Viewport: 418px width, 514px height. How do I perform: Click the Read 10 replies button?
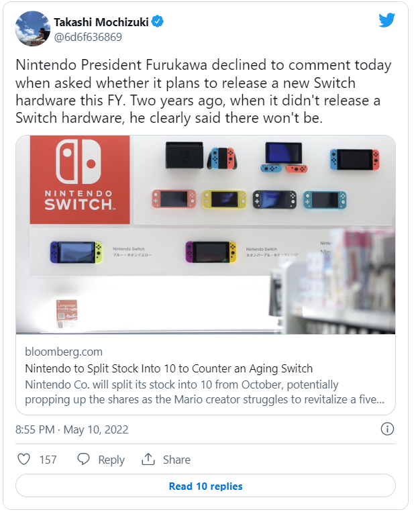(205, 486)
